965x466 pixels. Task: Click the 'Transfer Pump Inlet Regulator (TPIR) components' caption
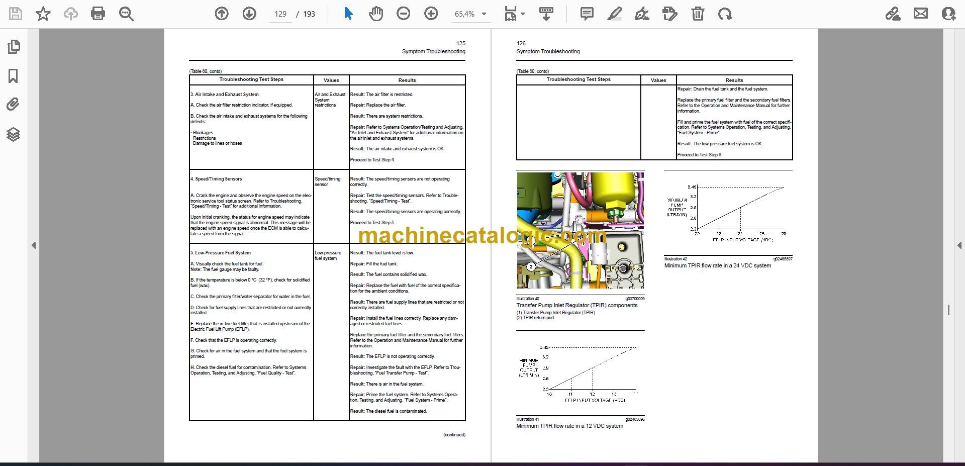click(577, 305)
